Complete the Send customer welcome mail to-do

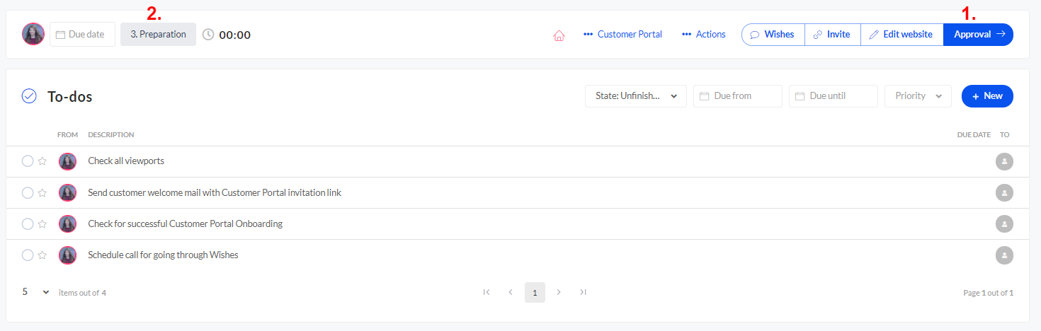click(28, 192)
